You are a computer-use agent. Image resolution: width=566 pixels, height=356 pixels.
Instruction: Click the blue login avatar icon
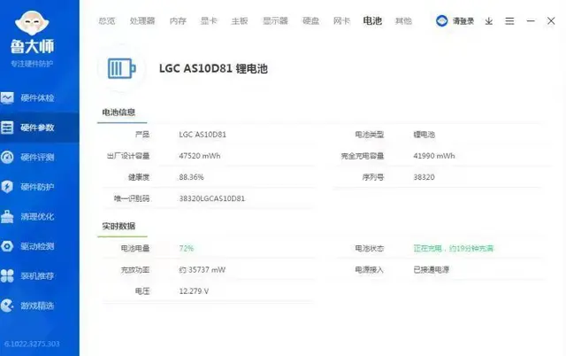(441, 21)
